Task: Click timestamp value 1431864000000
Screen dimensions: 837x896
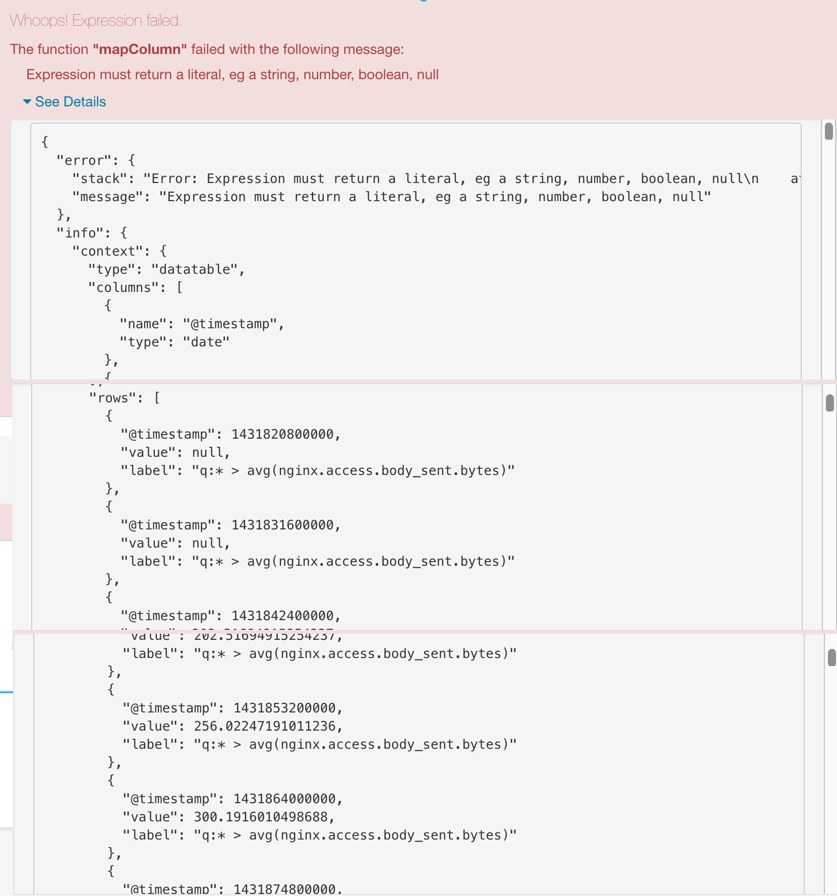Action: (285, 799)
